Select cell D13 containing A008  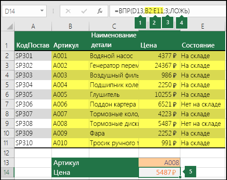tap(159, 162)
